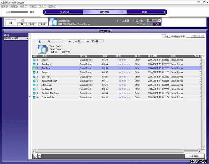This screenshot has height=164, width=209.
Task: Select the Lost On The Stoop track title
Action: tap(50, 93)
